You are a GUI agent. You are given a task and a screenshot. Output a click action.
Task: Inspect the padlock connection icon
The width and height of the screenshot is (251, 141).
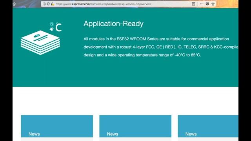click(52, 4)
